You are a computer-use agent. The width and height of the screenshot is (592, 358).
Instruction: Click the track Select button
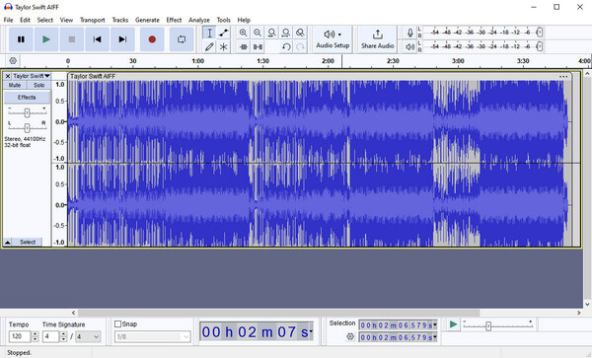click(x=28, y=243)
